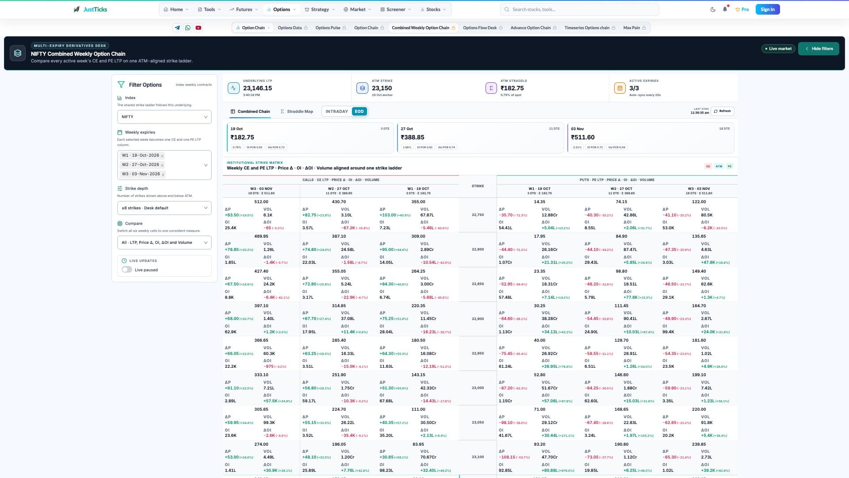Open the Options Data tab

[x=292, y=28]
